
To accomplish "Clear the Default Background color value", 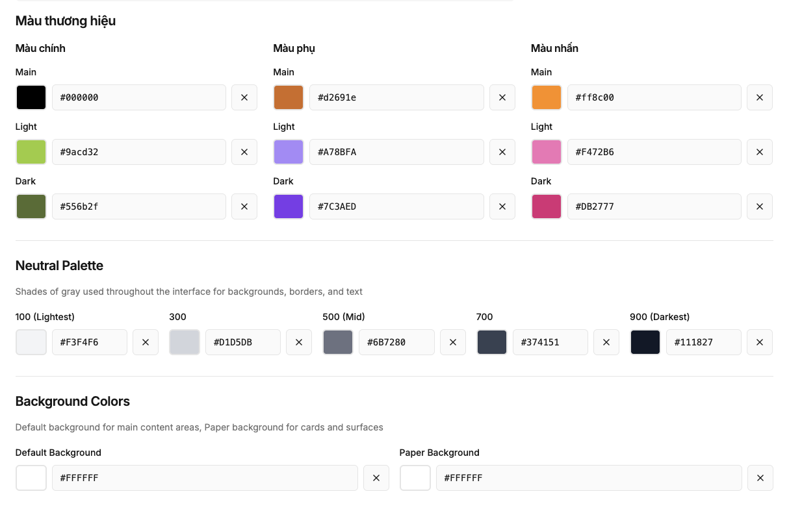I will [x=376, y=478].
